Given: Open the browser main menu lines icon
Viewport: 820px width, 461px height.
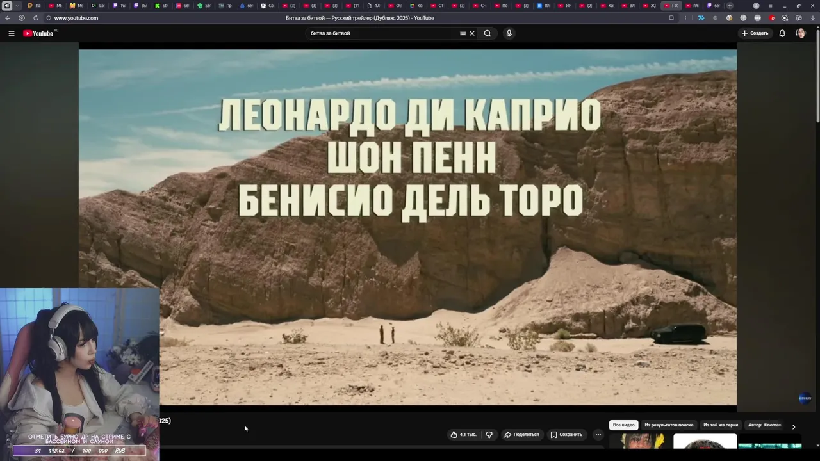Looking at the screenshot, I should [771, 6].
